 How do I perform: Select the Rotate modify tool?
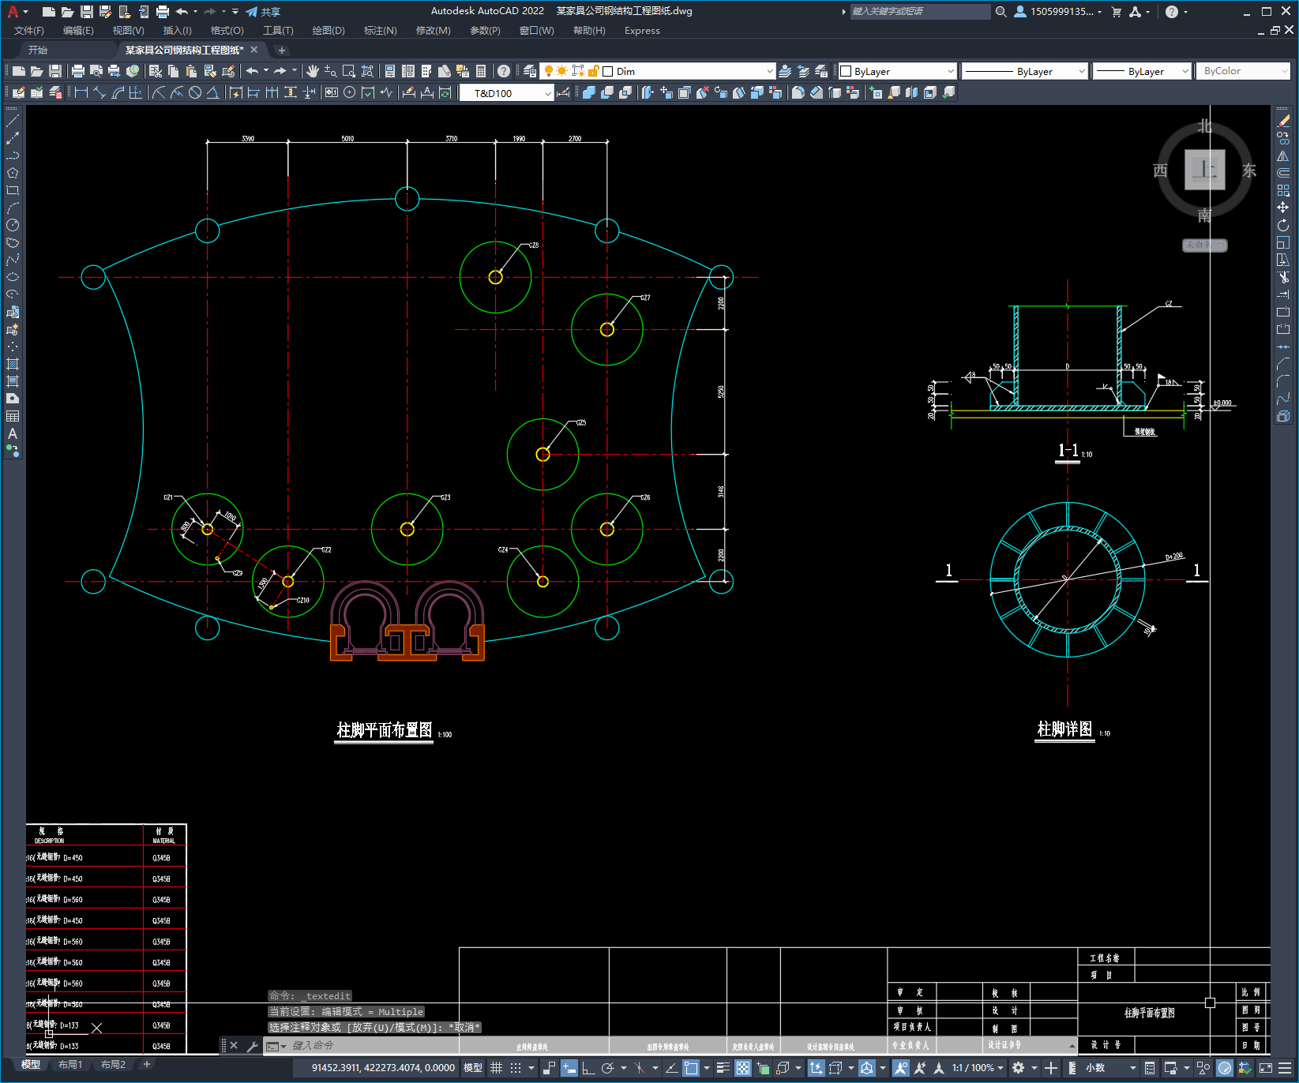coord(1283,225)
